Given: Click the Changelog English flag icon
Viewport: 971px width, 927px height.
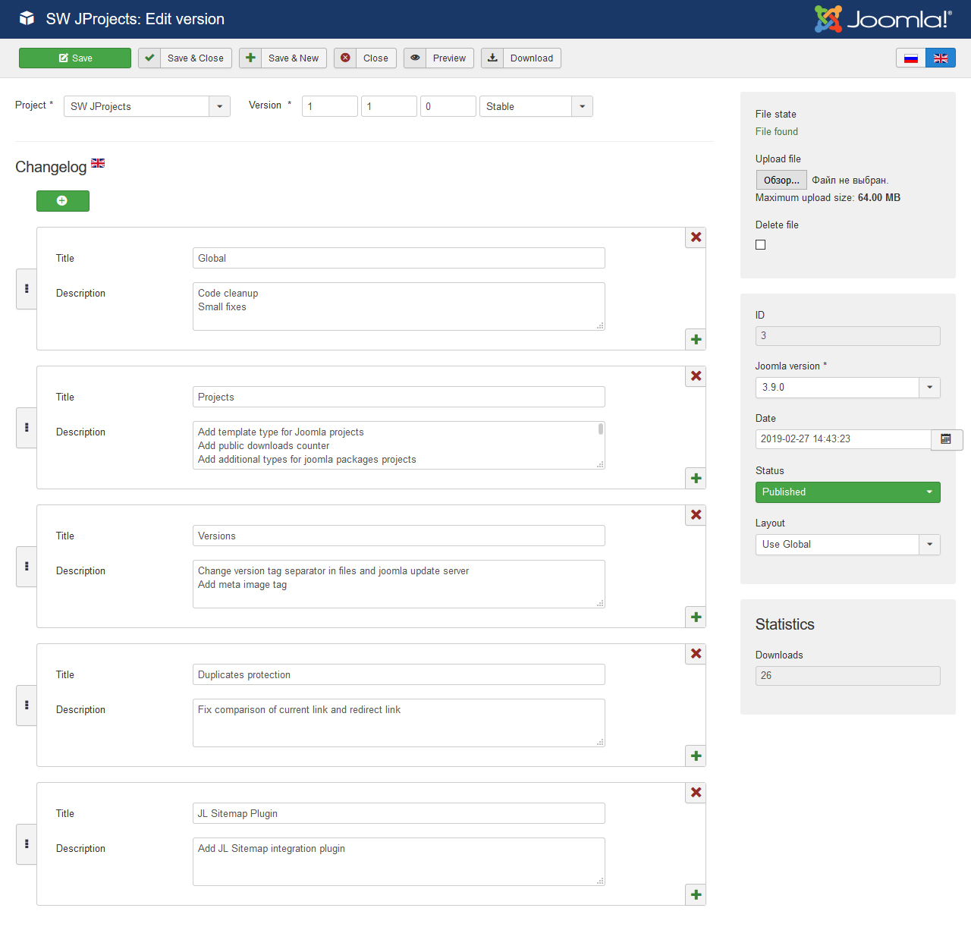Looking at the screenshot, I should 98,163.
